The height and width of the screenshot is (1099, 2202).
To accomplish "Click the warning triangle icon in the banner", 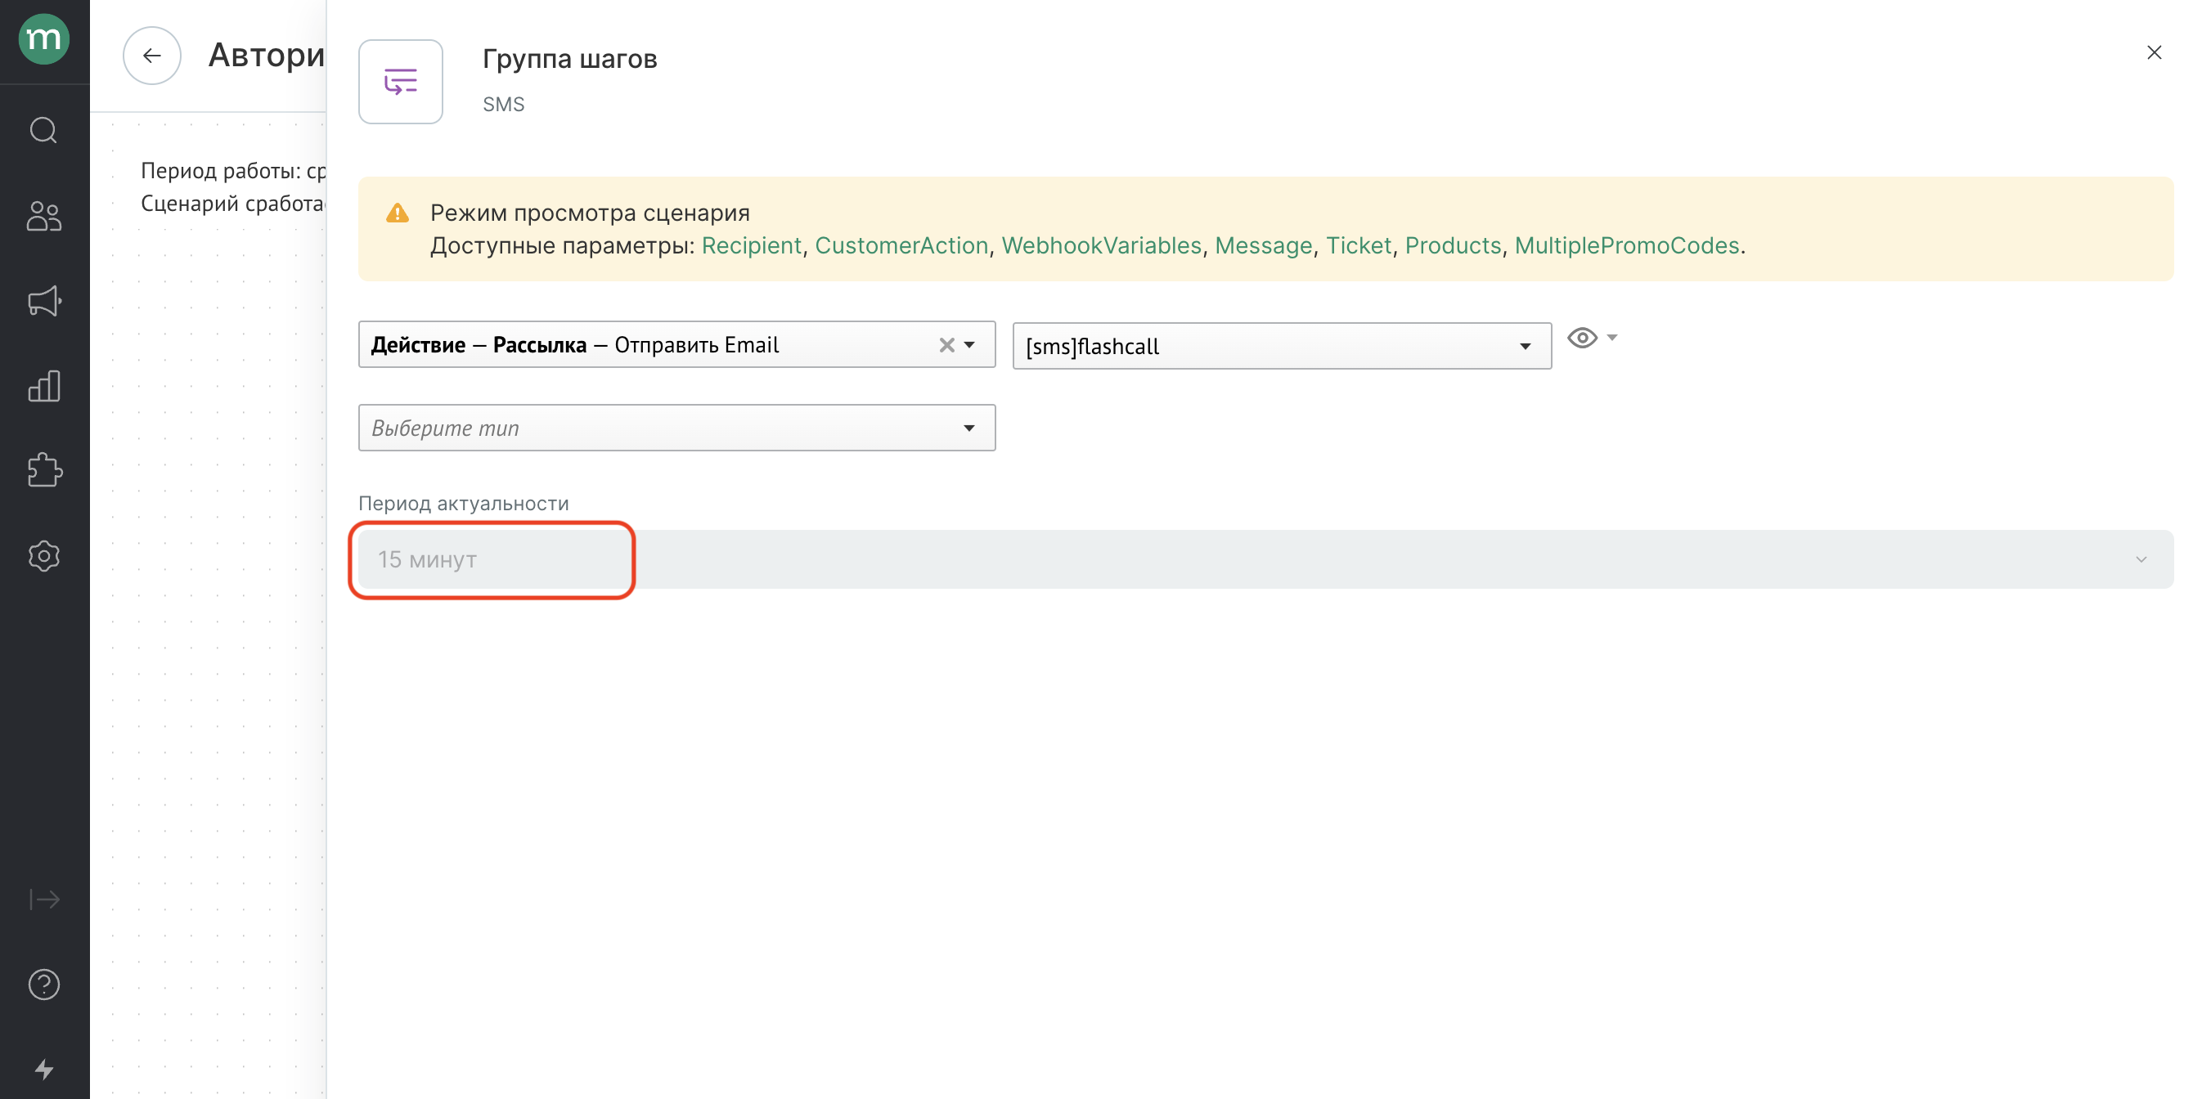I will point(398,213).
